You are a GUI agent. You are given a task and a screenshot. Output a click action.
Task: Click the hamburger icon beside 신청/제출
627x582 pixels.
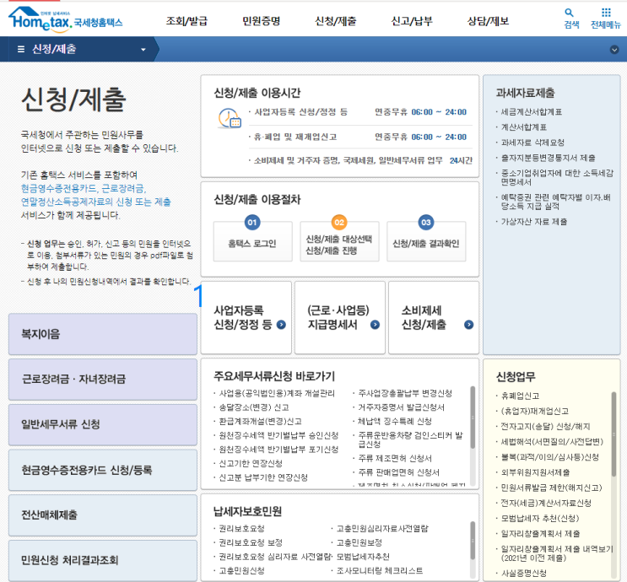[x=21, y=49]
